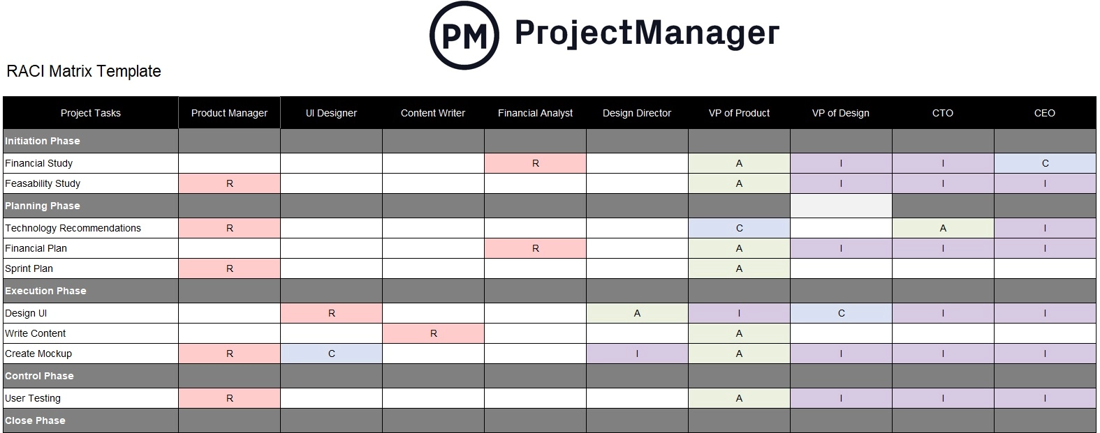The width and height of the screenshot is (1100, 433).
Task: Select the blue C cell for Financial Study
Action: click(x=1045, y=163)
